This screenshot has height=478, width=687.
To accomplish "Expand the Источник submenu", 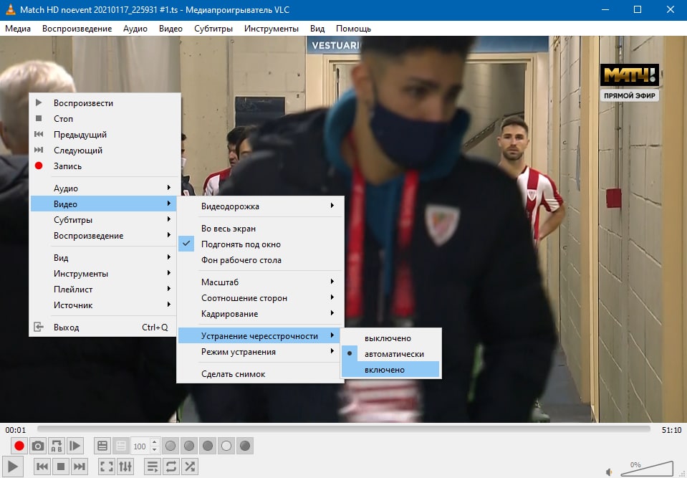I will point(105,305).
